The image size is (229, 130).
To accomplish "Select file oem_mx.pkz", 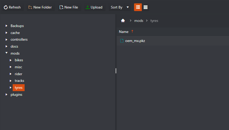I will tap(173, 41).
